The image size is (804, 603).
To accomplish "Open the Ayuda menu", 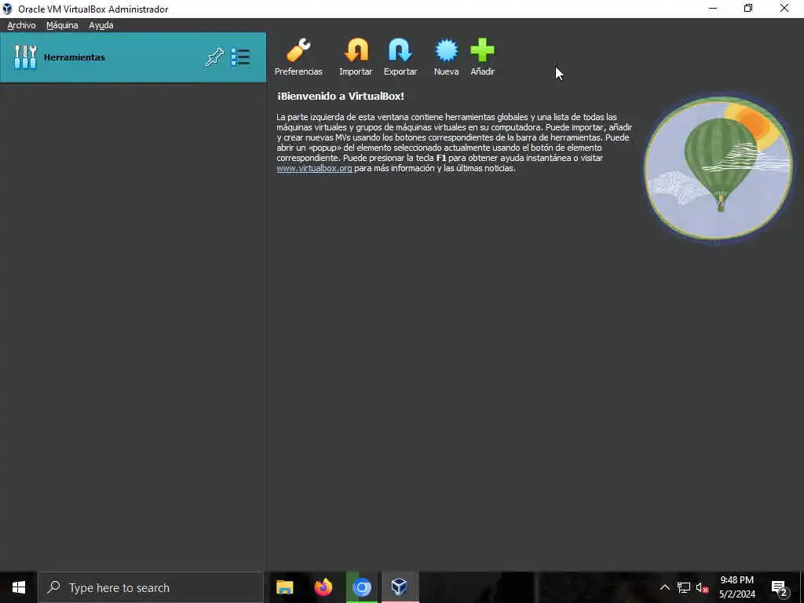I will click(101, 25).
